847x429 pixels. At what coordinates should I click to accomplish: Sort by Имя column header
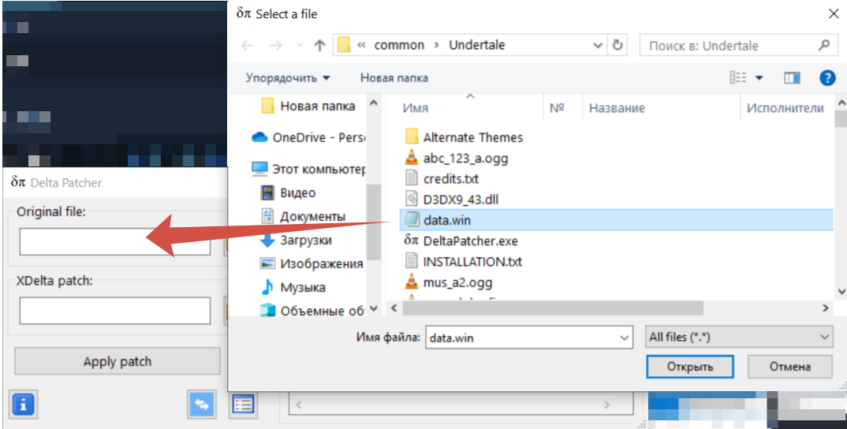tap(416, 108)
